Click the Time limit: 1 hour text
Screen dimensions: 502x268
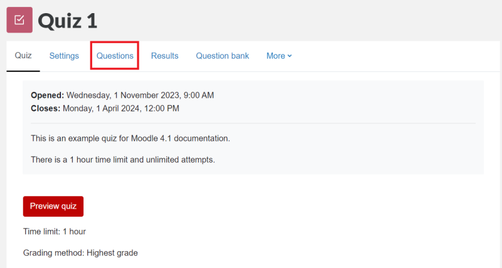pyautogui.click(x=54, y=231)
